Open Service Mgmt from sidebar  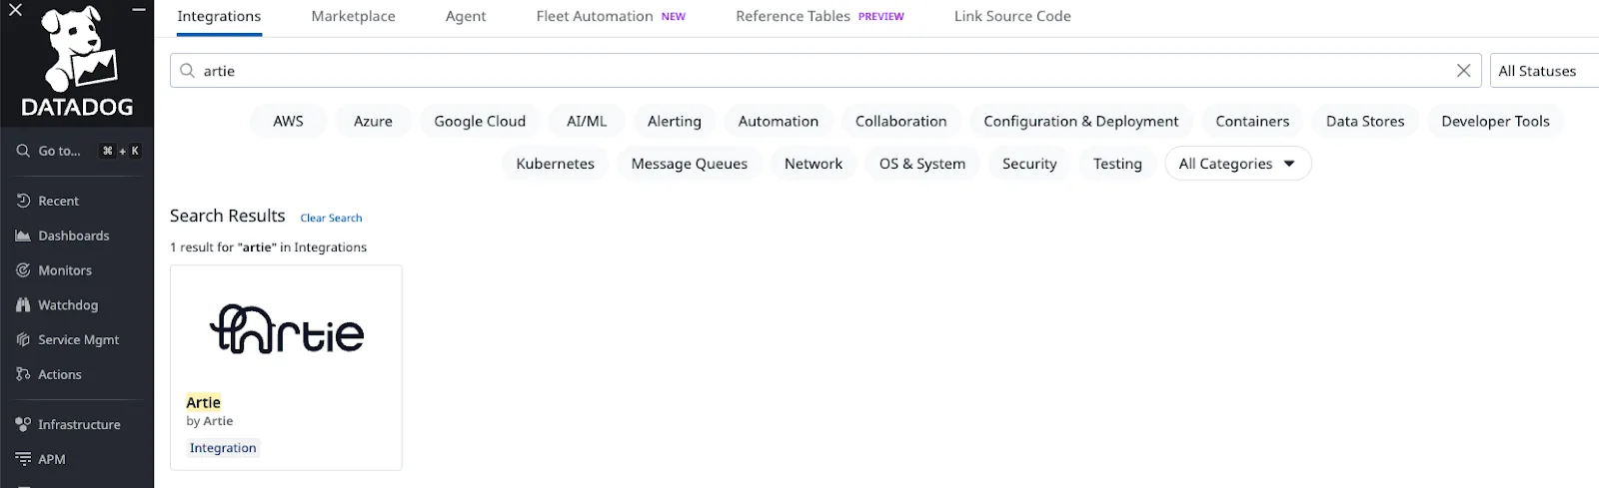point(78,340)
